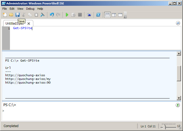Open the View menu
Screen dimensions: 183x131
click(x=20, y=9)
